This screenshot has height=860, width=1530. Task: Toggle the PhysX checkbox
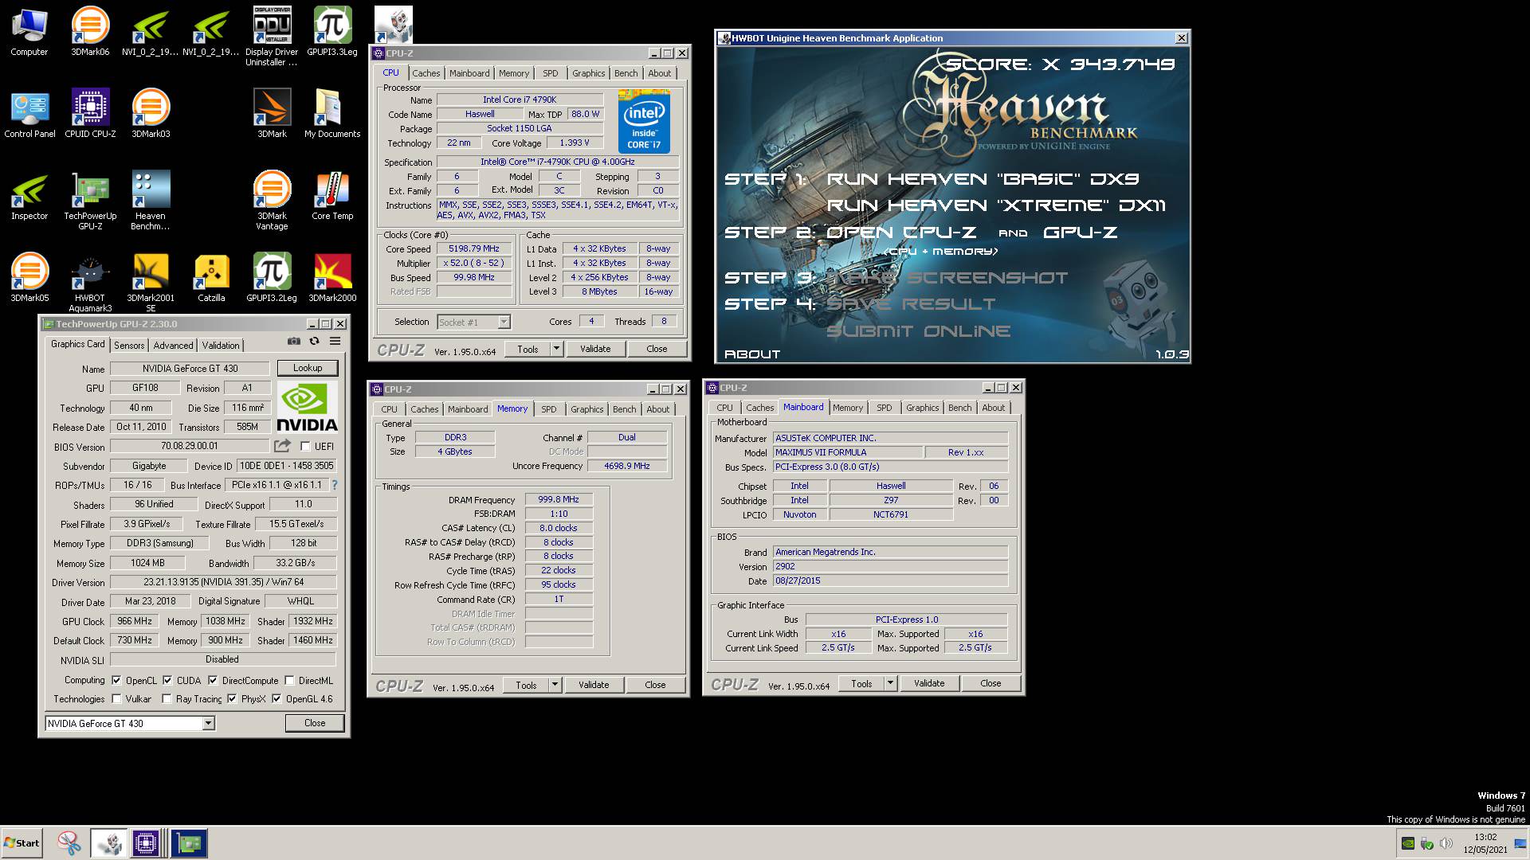(x=232, y=699)
